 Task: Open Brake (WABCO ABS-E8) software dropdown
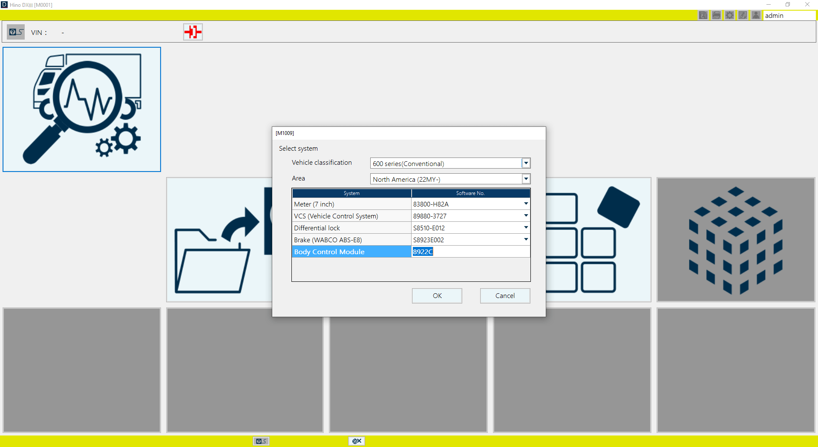[526, 240]
